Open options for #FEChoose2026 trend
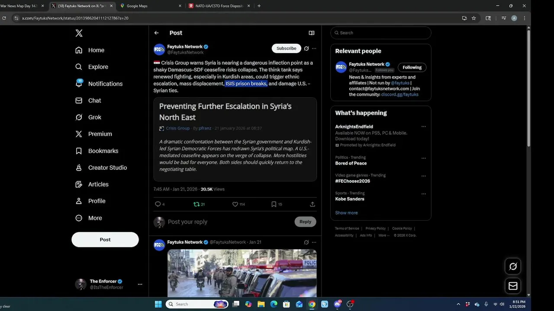Screen dimensions: 554x311 [x=424, y=176]
